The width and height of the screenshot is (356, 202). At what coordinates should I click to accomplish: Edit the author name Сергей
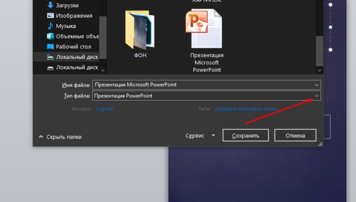coord(104,109)
